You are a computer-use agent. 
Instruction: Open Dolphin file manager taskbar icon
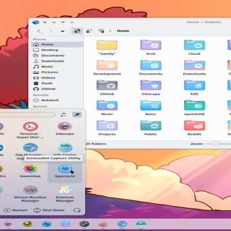(122, 224)
